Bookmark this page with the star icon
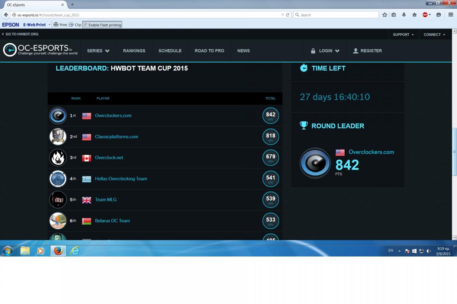The width and height of the screenshot is (457, 304). [x=385, y=15]
